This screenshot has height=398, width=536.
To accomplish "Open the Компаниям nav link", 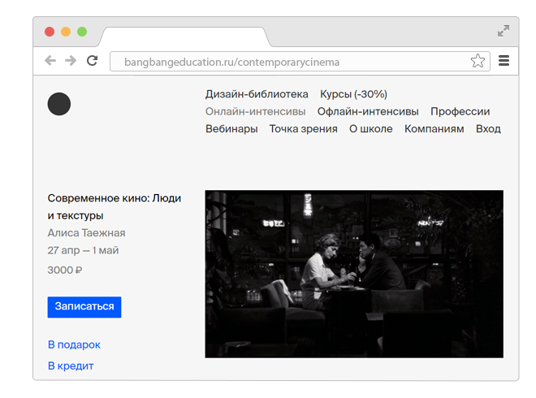I will [x=434, y=129].
